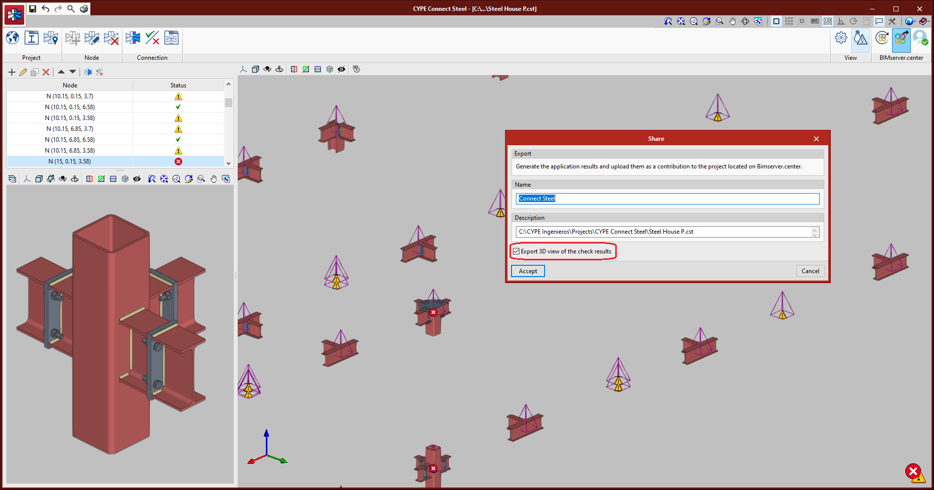Toggle the speech bubble tooltips icon
Image resolution: width=934 pixels, height=490 pixels.
tap(879, 21)
